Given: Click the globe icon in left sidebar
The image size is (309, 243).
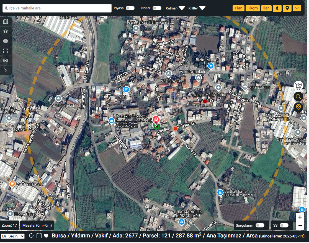Looking at the screenshot, I should point(6,41).
